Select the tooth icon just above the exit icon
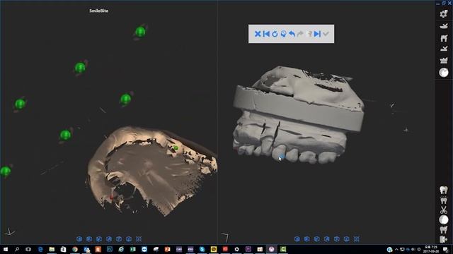This screenshot has height=254, width=453. [x=444, y=229]
